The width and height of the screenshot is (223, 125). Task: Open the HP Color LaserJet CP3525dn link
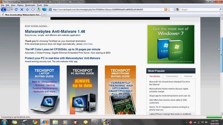[x=63, y=49]
